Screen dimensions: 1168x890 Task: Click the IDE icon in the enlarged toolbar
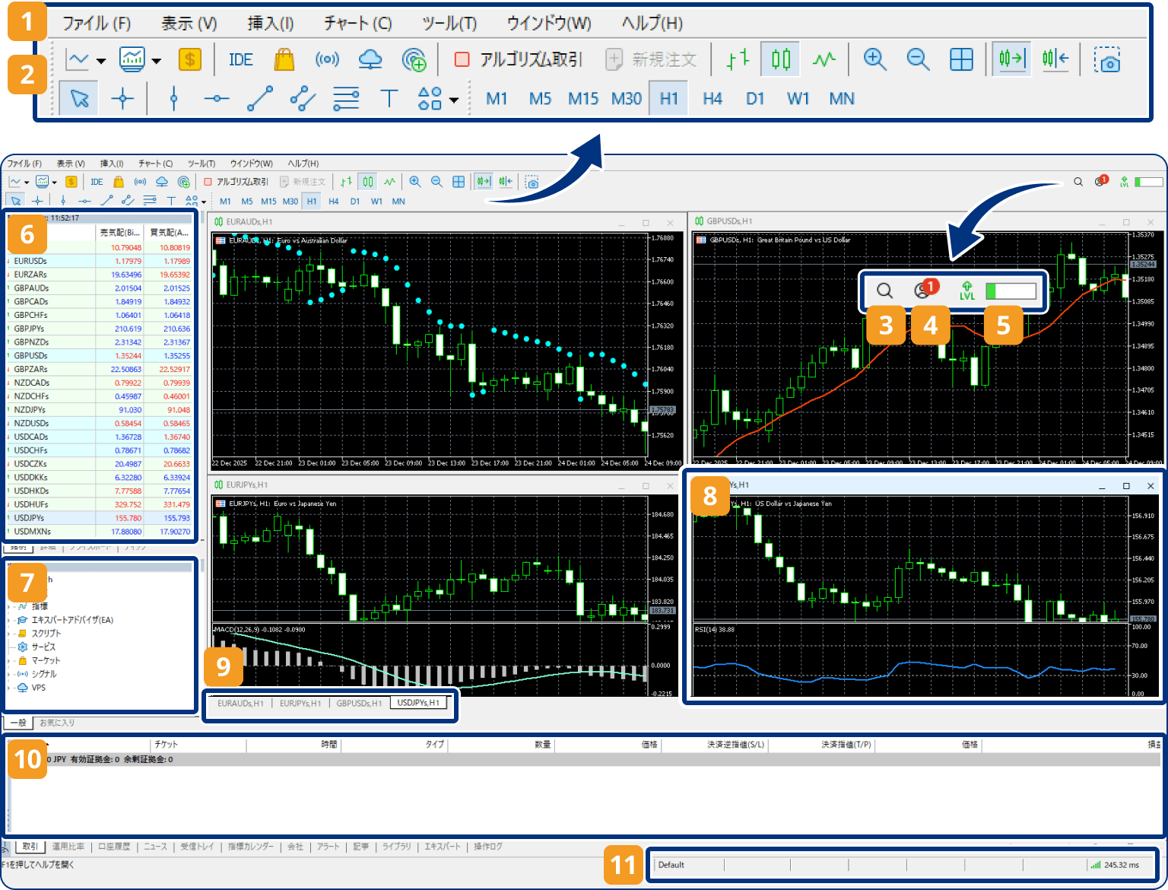click(240, 59)
